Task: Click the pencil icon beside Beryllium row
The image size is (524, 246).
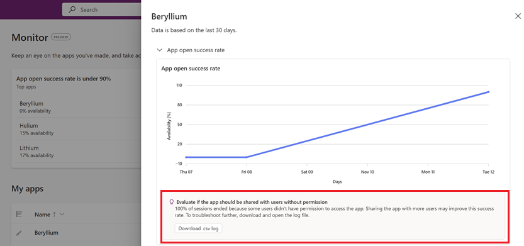Action: coord(19,233)
